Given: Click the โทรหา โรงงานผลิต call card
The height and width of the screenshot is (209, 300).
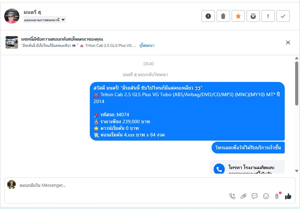Looking at the screenshot, I should [x=247, y=167].
